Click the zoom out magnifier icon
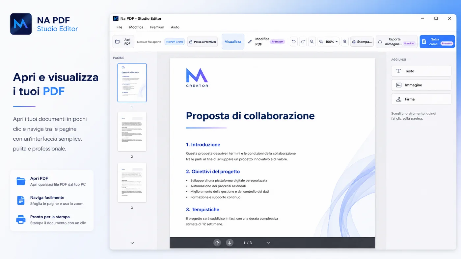461x259 pixels. [312, 42]
